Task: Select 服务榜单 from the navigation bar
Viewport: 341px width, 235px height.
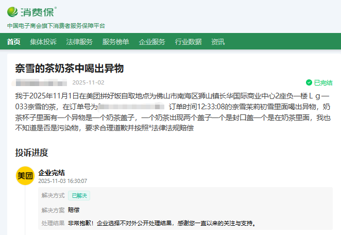Action: point(115,42)
